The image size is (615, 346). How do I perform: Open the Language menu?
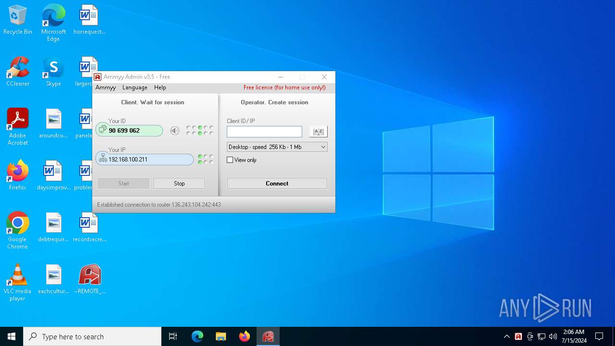pyautogui.click(x=135, y=87)
